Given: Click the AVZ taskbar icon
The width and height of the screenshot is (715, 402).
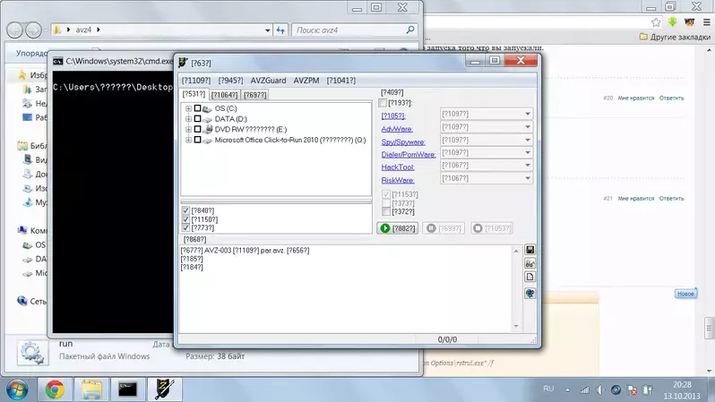Looking at the screenshot, I should pyautogui.click(x=164, y=389).
